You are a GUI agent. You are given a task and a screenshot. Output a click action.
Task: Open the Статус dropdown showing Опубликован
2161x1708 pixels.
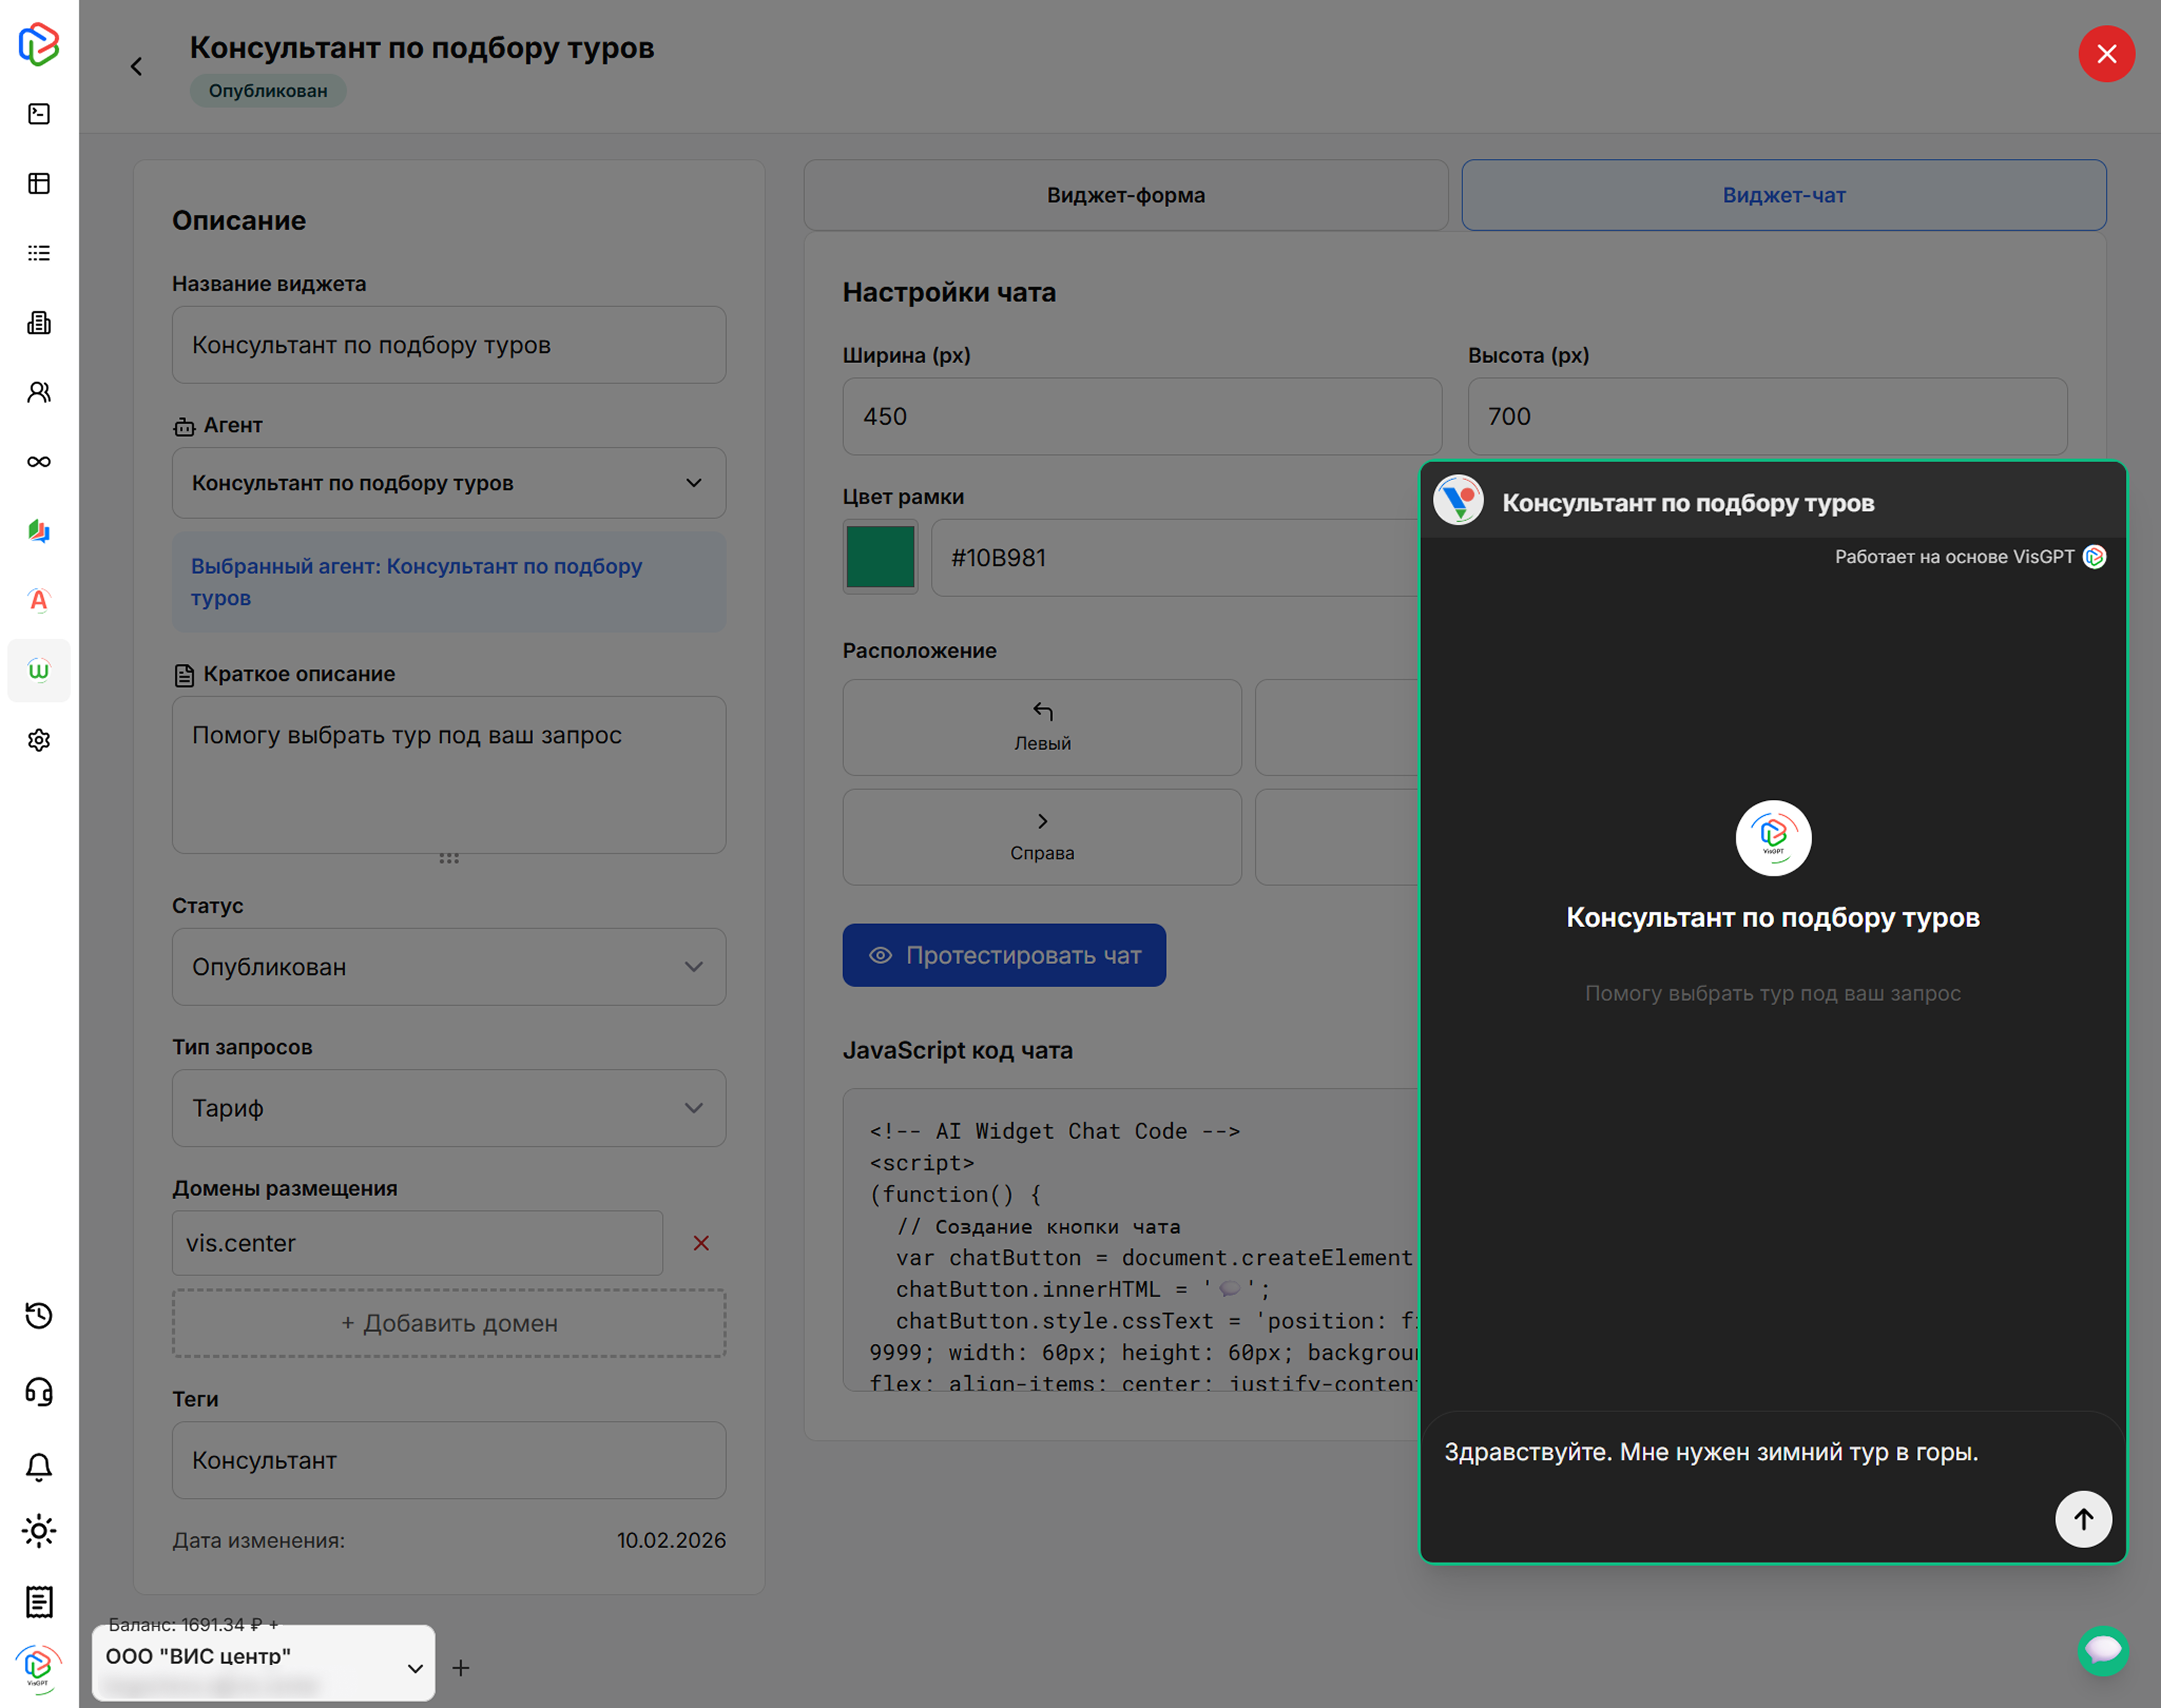point(448,967)
